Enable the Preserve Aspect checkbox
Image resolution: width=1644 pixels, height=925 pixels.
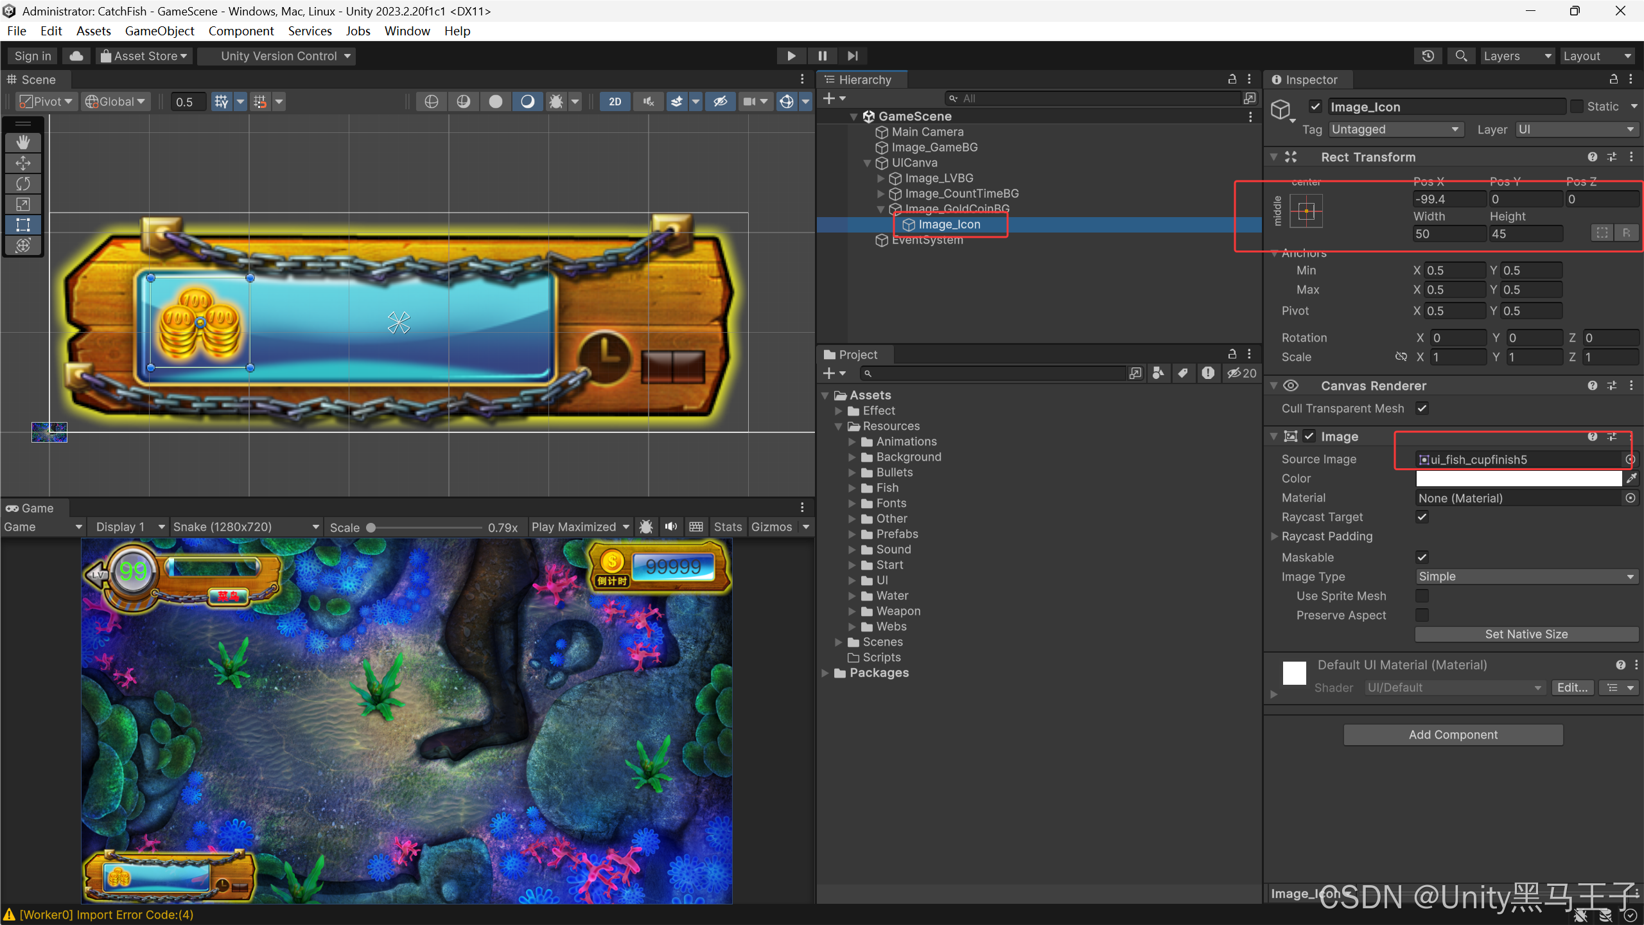[x=1422, y=615]
